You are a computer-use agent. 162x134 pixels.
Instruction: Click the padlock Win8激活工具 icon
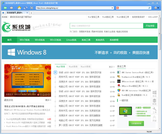[x=119, y=95]
